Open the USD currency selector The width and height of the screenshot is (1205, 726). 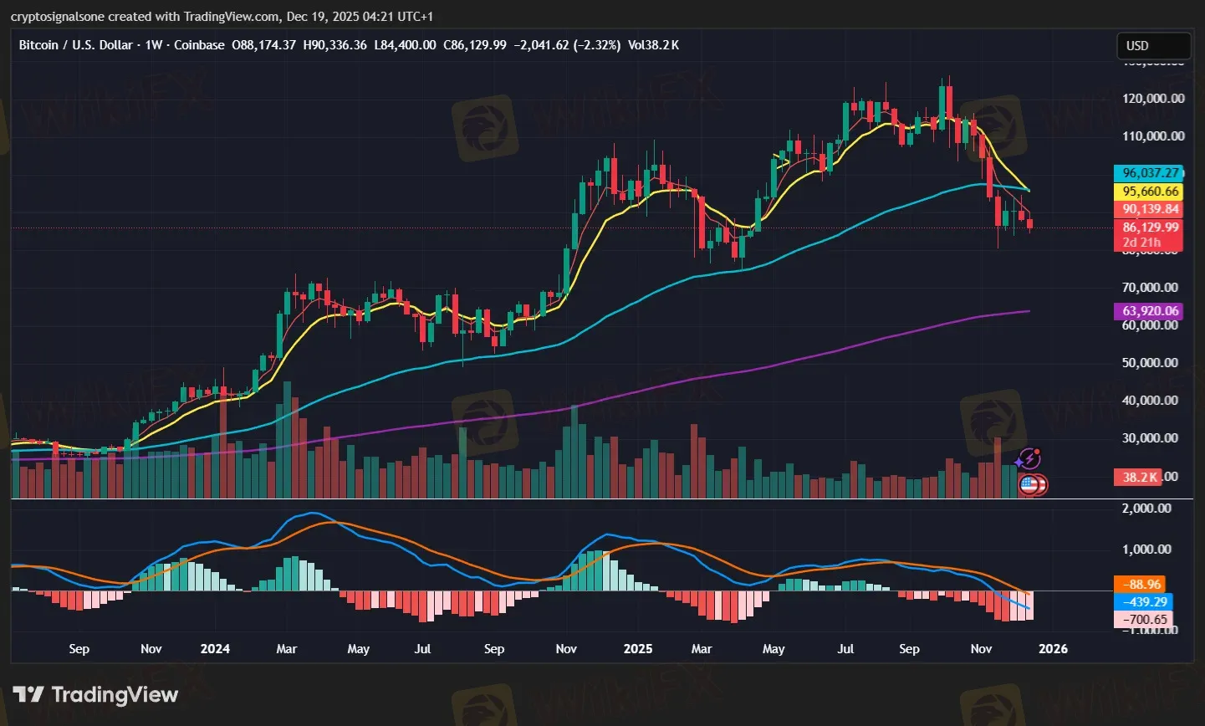coord(1153,46)
